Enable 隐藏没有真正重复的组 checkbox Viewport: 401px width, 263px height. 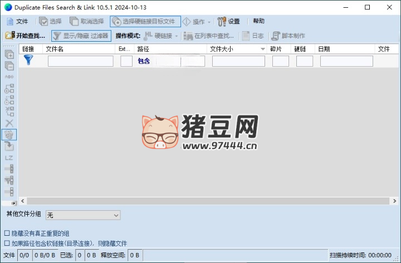[x=7, y=234]
